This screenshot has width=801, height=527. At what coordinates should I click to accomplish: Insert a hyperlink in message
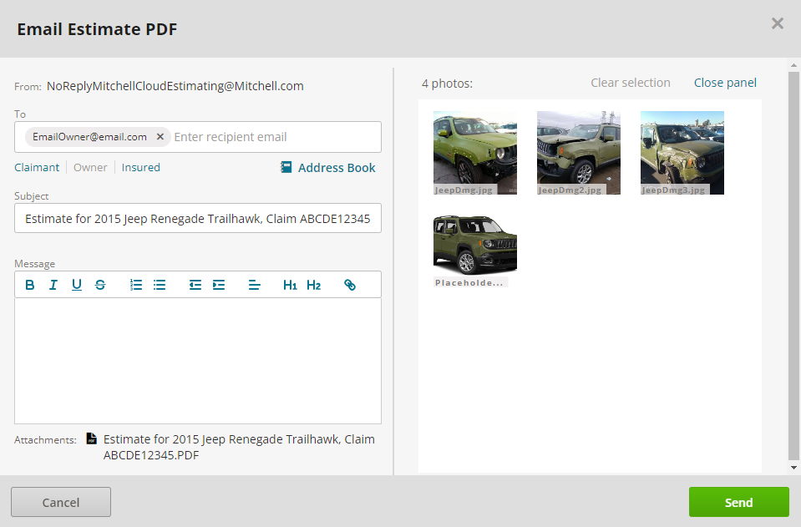tap(350, 285)
